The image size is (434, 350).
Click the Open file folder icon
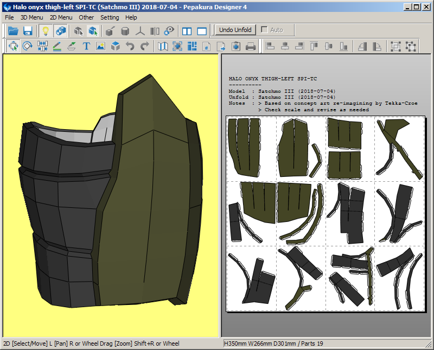click(13, 30)
